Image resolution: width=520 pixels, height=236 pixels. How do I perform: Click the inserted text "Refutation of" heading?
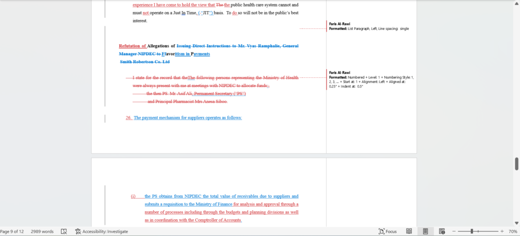(x=133, y=46)
